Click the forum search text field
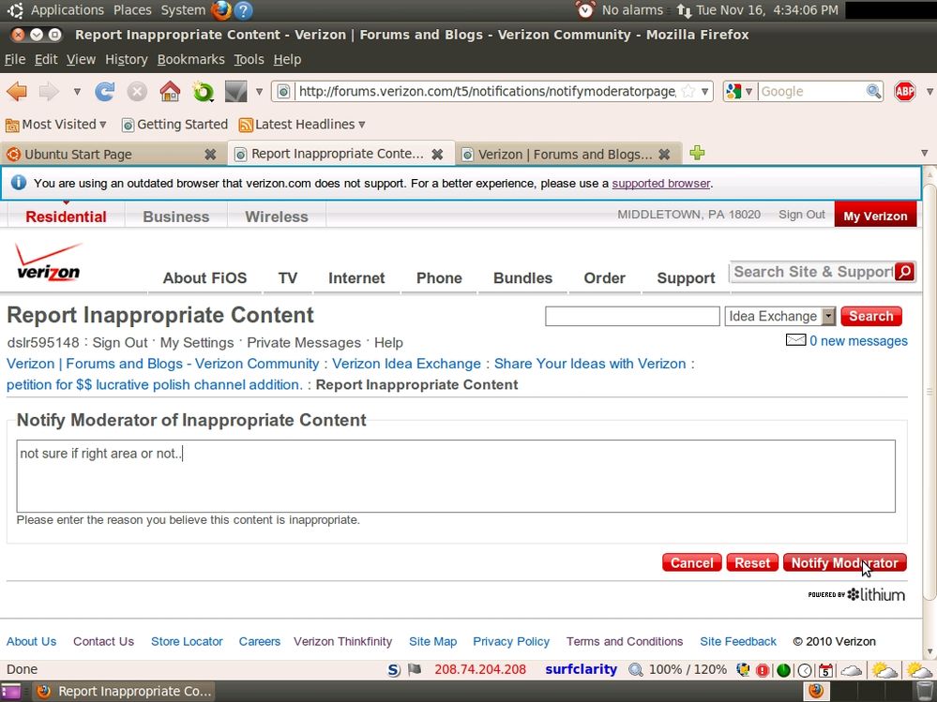 632,317
